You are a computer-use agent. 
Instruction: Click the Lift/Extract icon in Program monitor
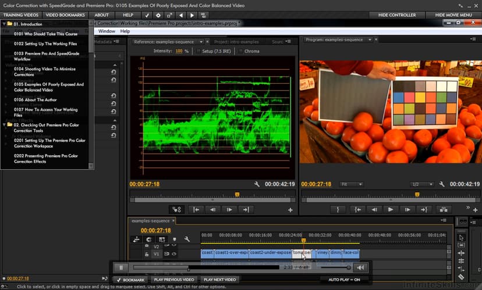click(443, 210)
